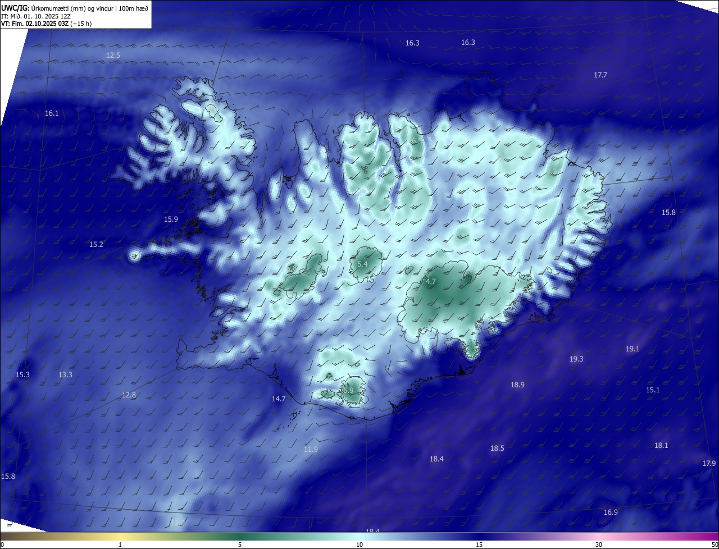Image resolution: width=719 pixels, height=549 pixels.
Task: Click the 50 tick on the color scale
Action: click(x=715, y=545)
